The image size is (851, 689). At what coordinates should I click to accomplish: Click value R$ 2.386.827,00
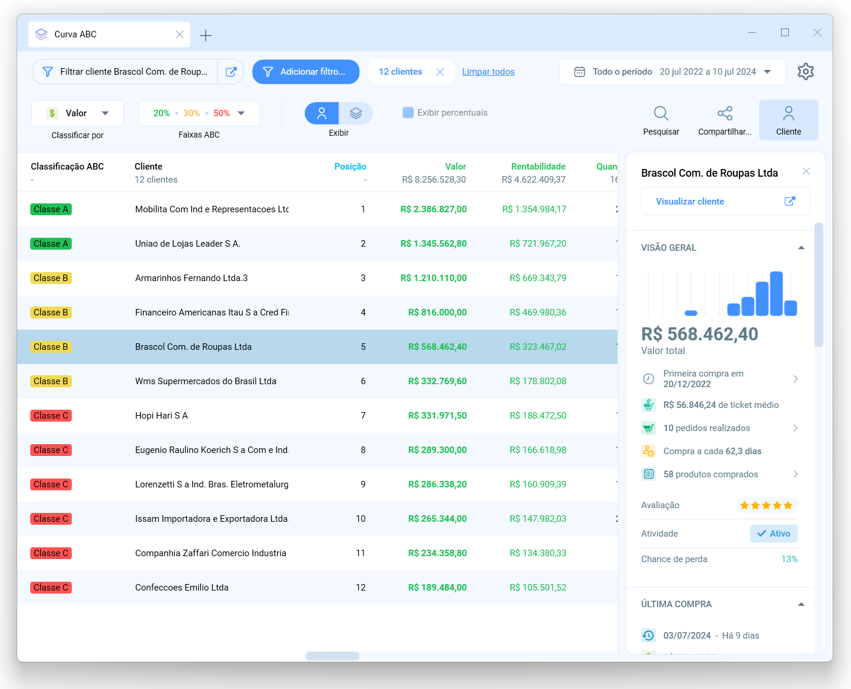434,209
